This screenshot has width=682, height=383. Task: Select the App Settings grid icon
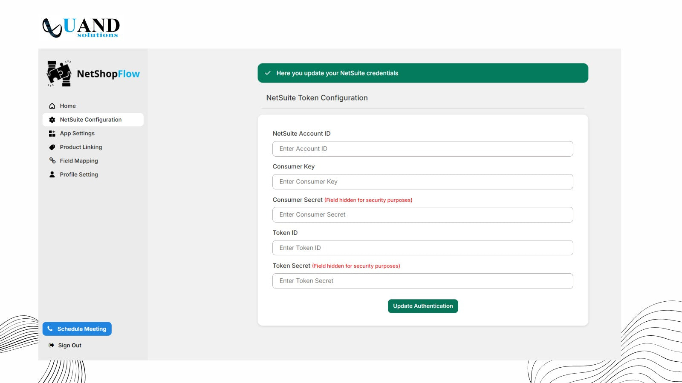click(52, 133)
